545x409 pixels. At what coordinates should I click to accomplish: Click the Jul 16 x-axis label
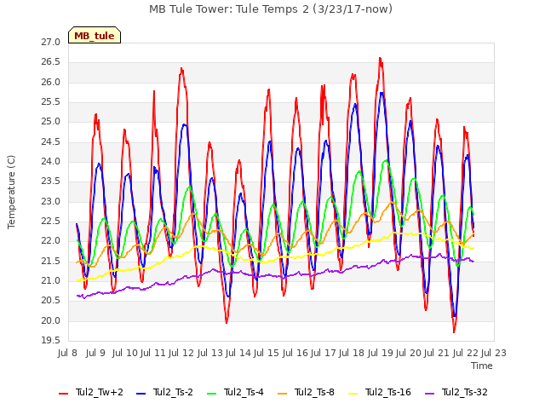tap(295, 353)
